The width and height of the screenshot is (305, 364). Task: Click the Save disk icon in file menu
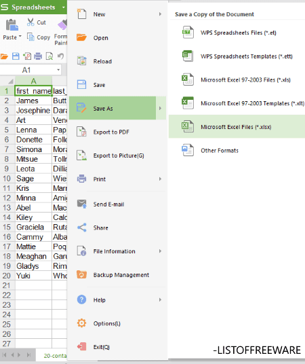(x=81, y=85)
